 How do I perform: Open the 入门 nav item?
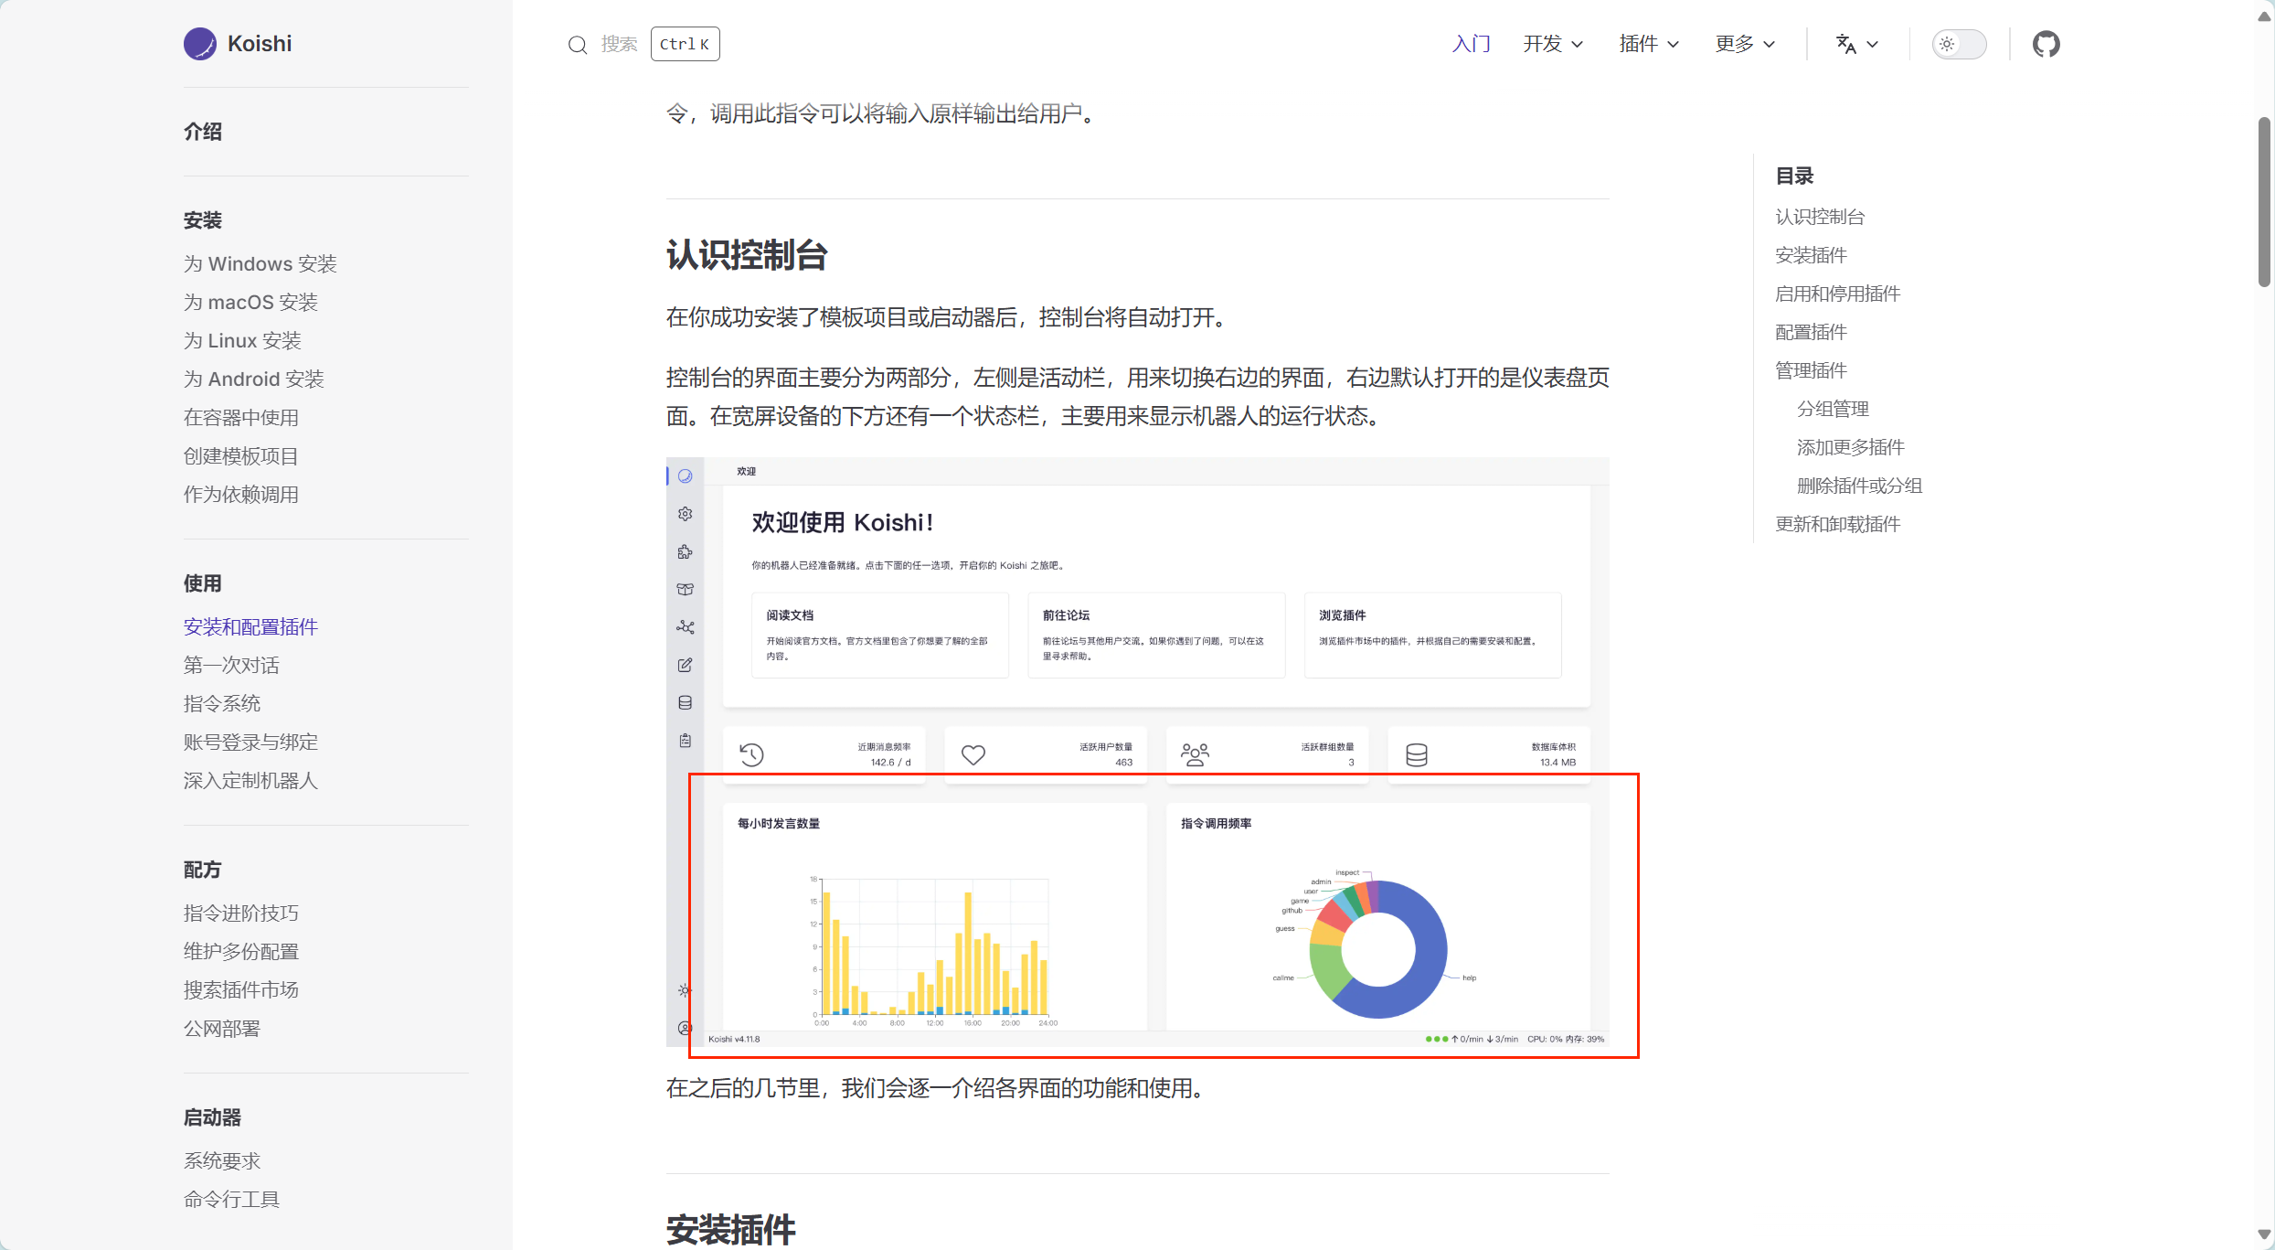(x=1471, y=44)
